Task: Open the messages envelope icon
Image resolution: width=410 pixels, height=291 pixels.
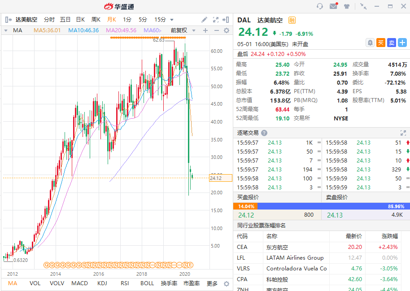Action: click(333, 6)
